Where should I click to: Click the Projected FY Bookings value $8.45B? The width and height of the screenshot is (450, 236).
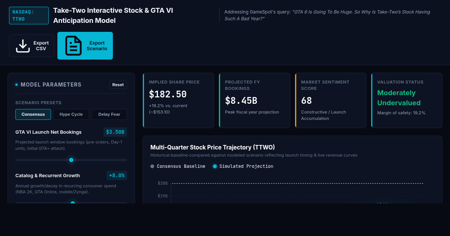click(x=241, y=101)
